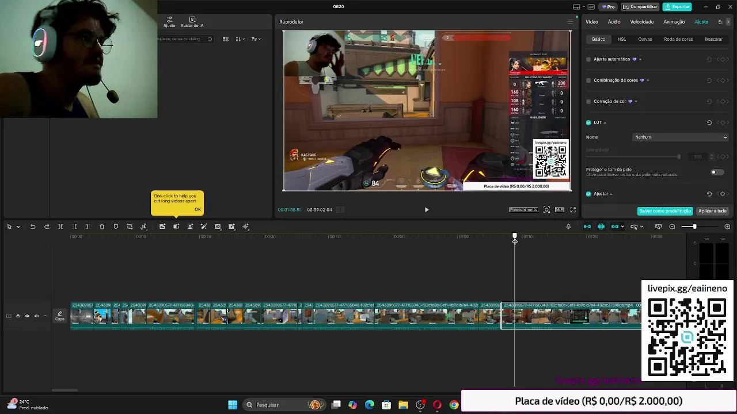
Task: Delete the selected clip with trash icon
Action: click(x=102, y=227)
